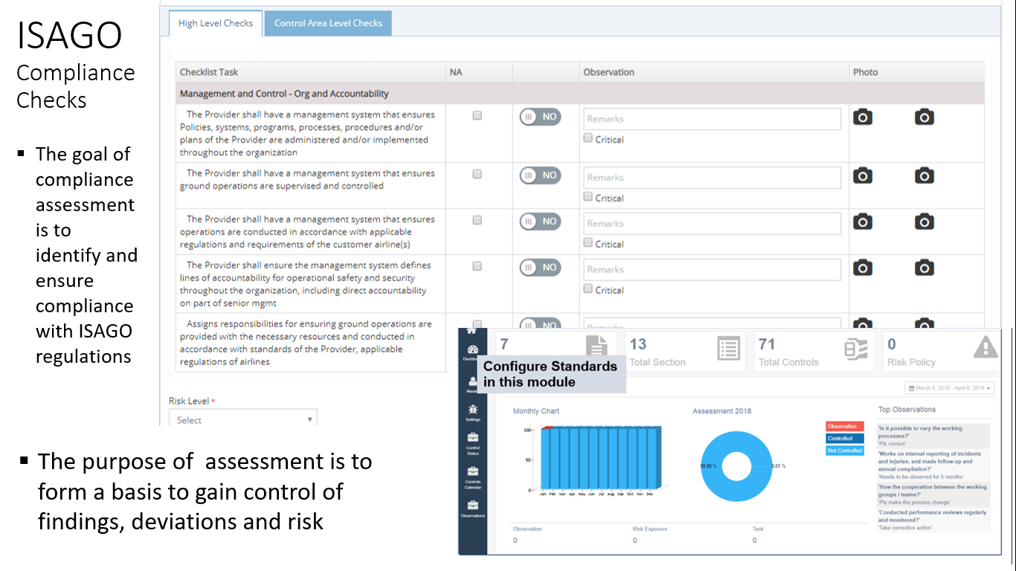Click the Assessment 2018 donut chart
This screenshot has width=1016, height=571.
pos(736,466)
